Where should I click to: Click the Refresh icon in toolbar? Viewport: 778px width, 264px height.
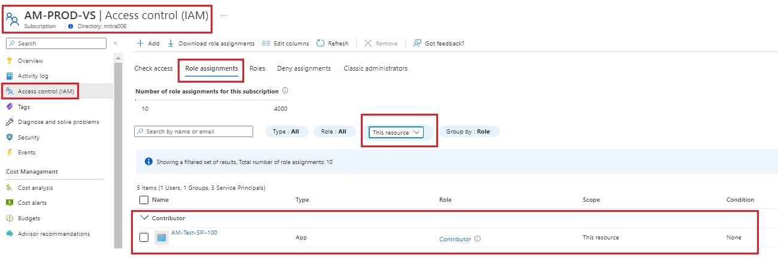tap(321, 43)
